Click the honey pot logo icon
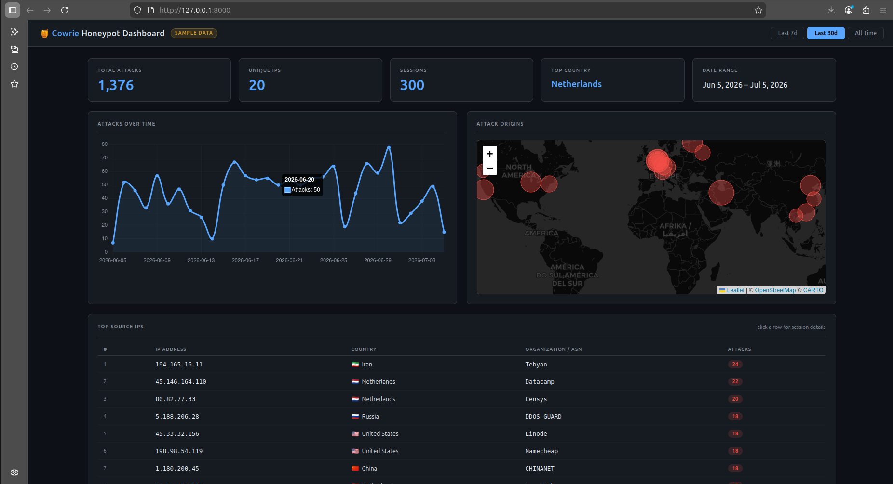The width and height of the screenshot is (893, 484). click(x=44, y=33)
